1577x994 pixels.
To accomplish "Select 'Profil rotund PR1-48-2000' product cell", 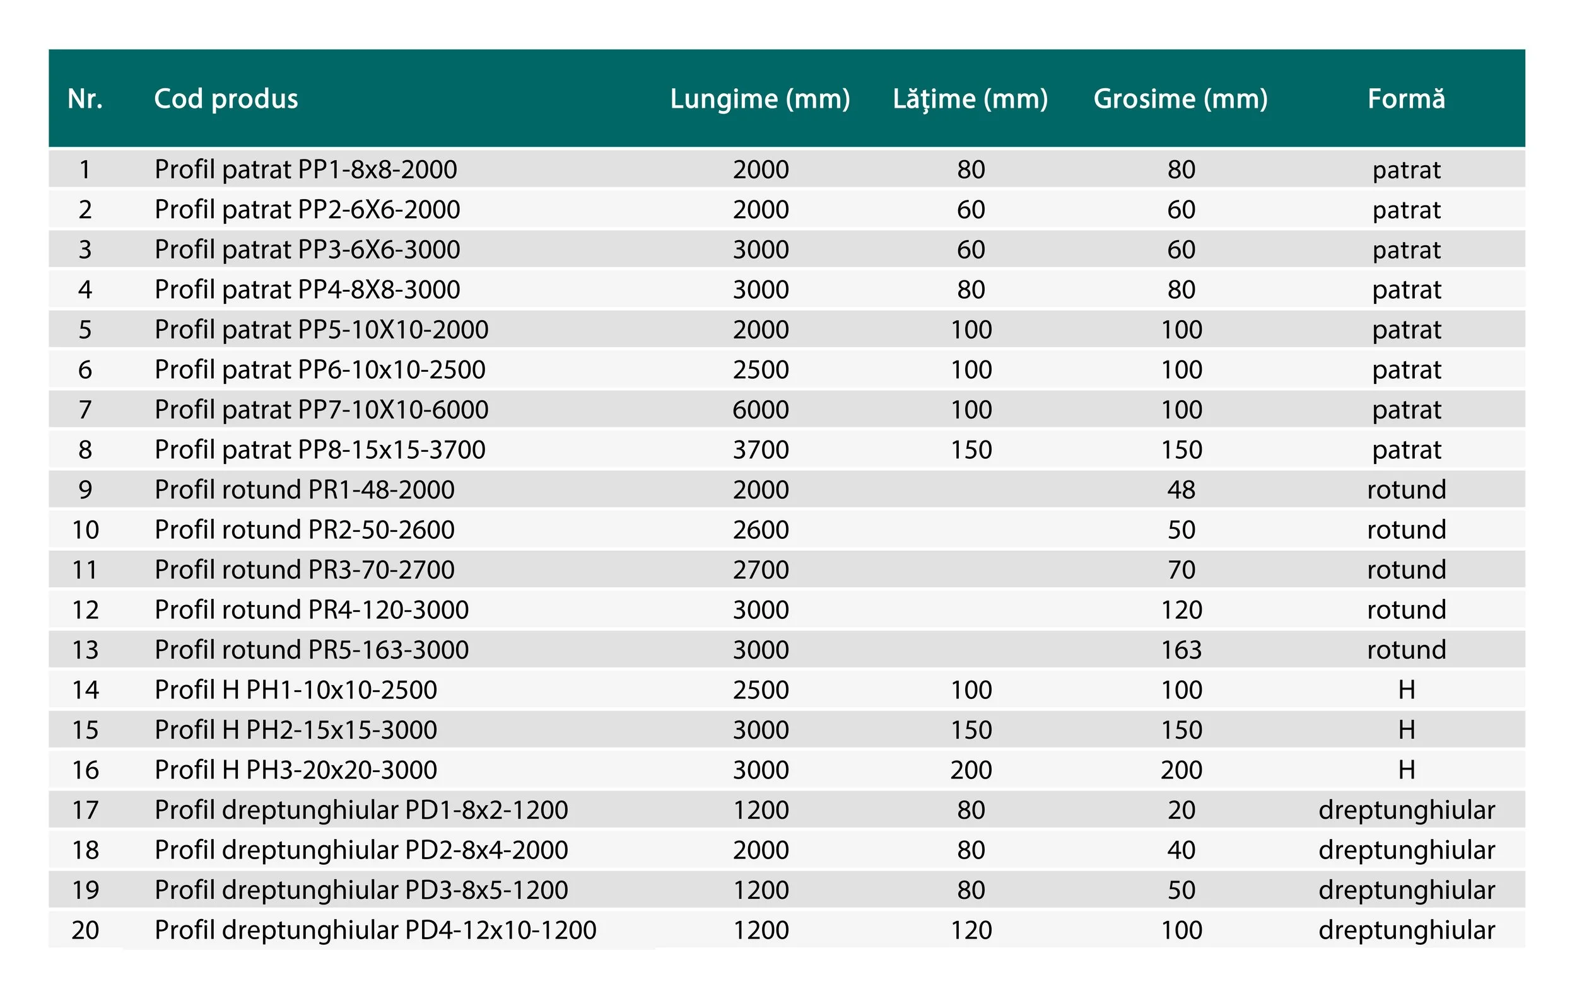I will (x=304, y=490).
